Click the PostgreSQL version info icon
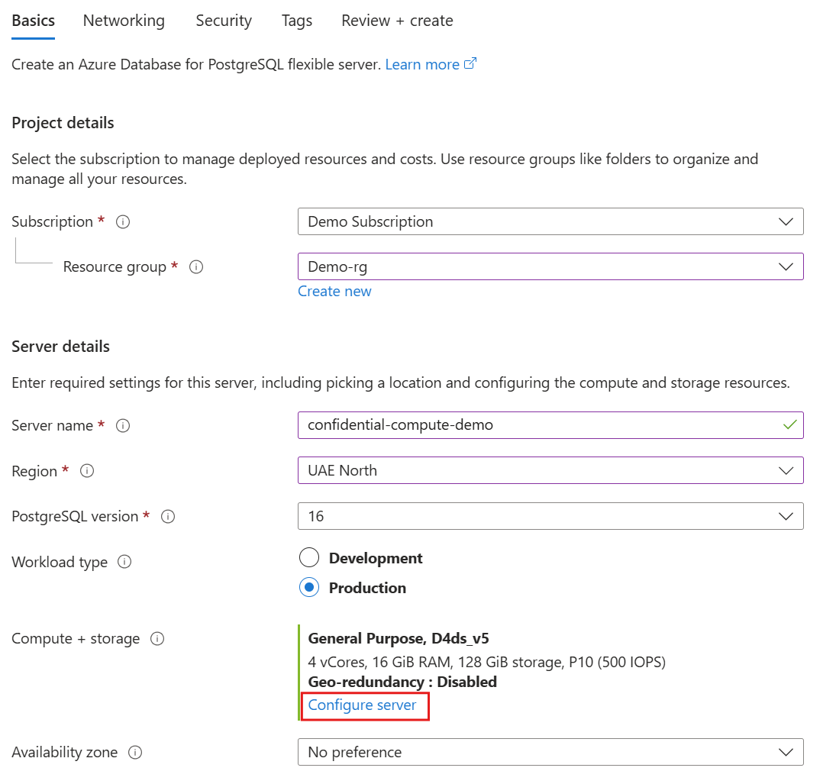Image resolution: width=823 pixels, height=784 pixels. point(168,517)
